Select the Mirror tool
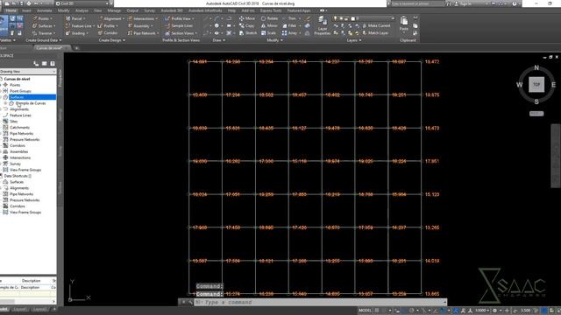This screenshot has width=561, height=315. pyautogui.click(x=269, y=26)
